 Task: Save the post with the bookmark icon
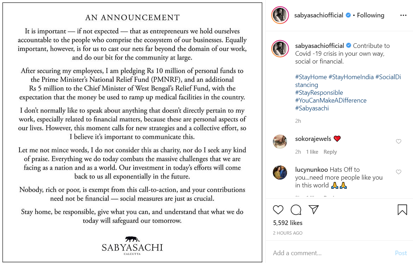pyautogui.click(x=402, y=210)
